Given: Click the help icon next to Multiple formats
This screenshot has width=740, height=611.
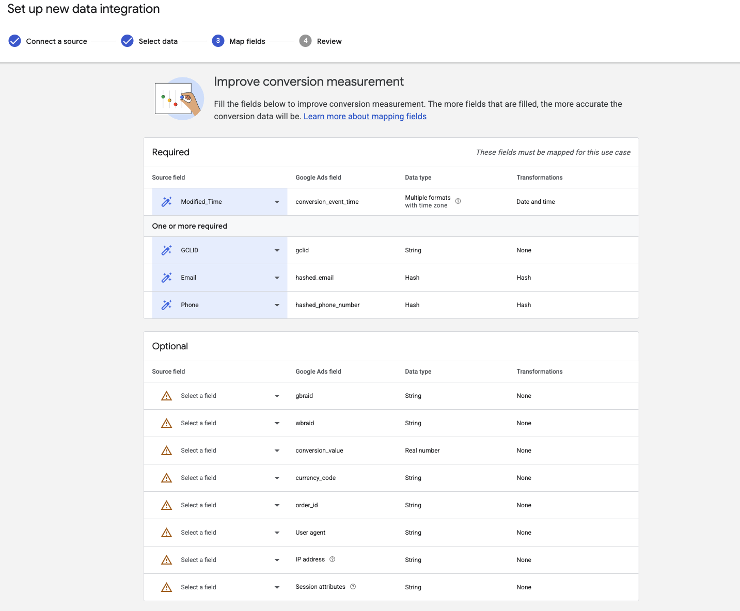Looking at the screenshot, I should point(458,201).
